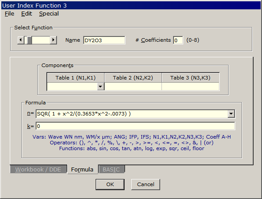
Task: Open the Special menu
Action: (49, 14)
